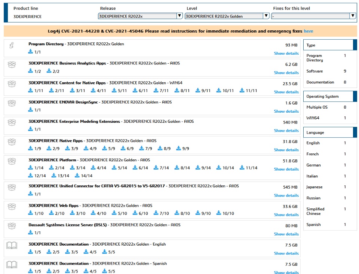Open the Level dropdown showing R2022x Golden
359x274 pixels.
click(x=227, y=16)
